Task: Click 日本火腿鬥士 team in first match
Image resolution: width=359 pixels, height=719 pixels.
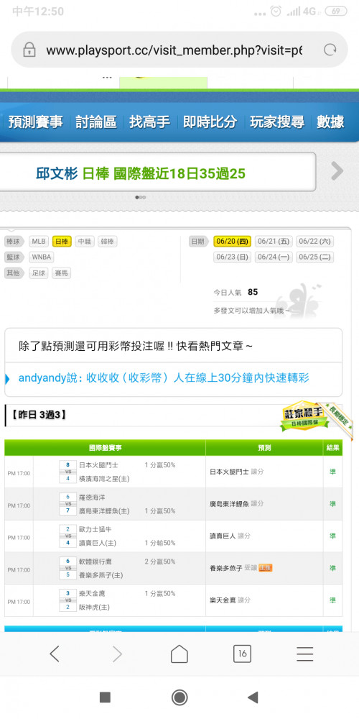Action: pos(98,465)
